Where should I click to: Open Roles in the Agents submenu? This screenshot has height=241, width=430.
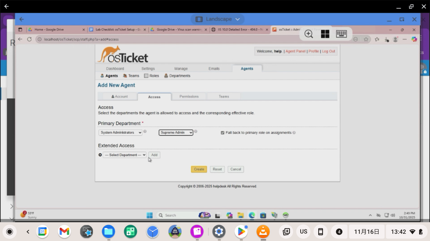point(151,76)
